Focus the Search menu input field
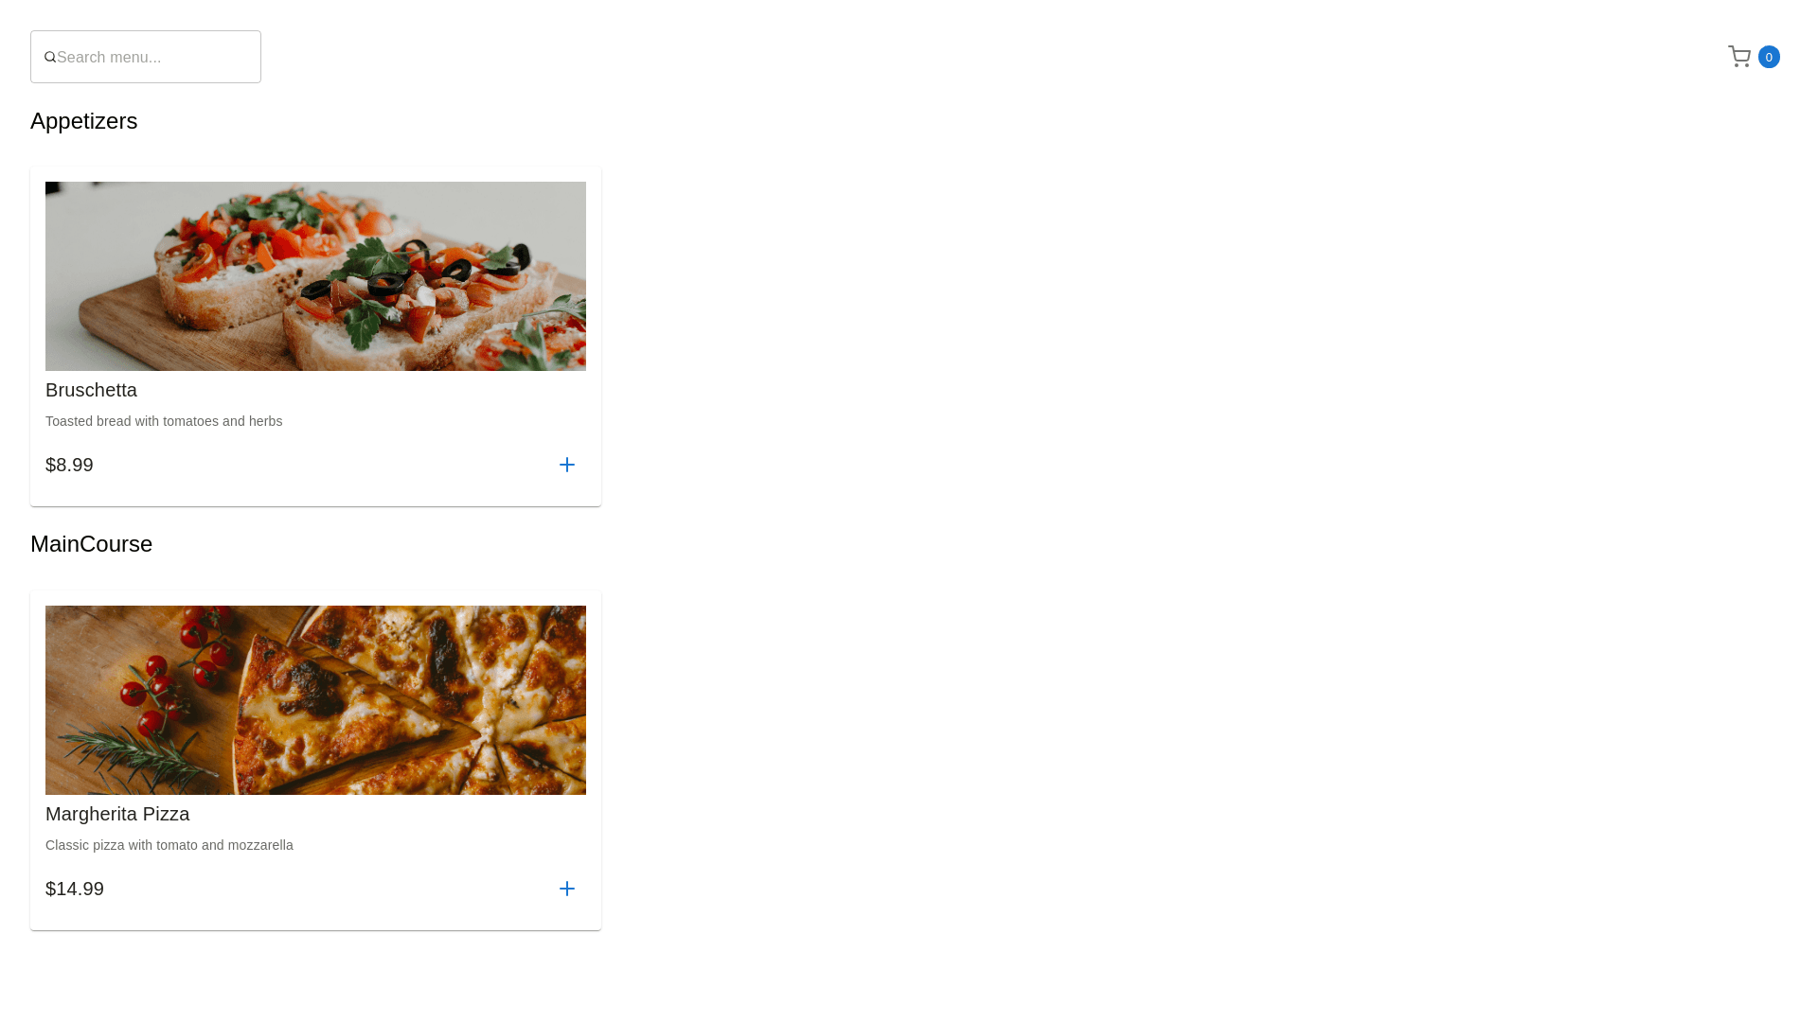 (x=146, y=57)
